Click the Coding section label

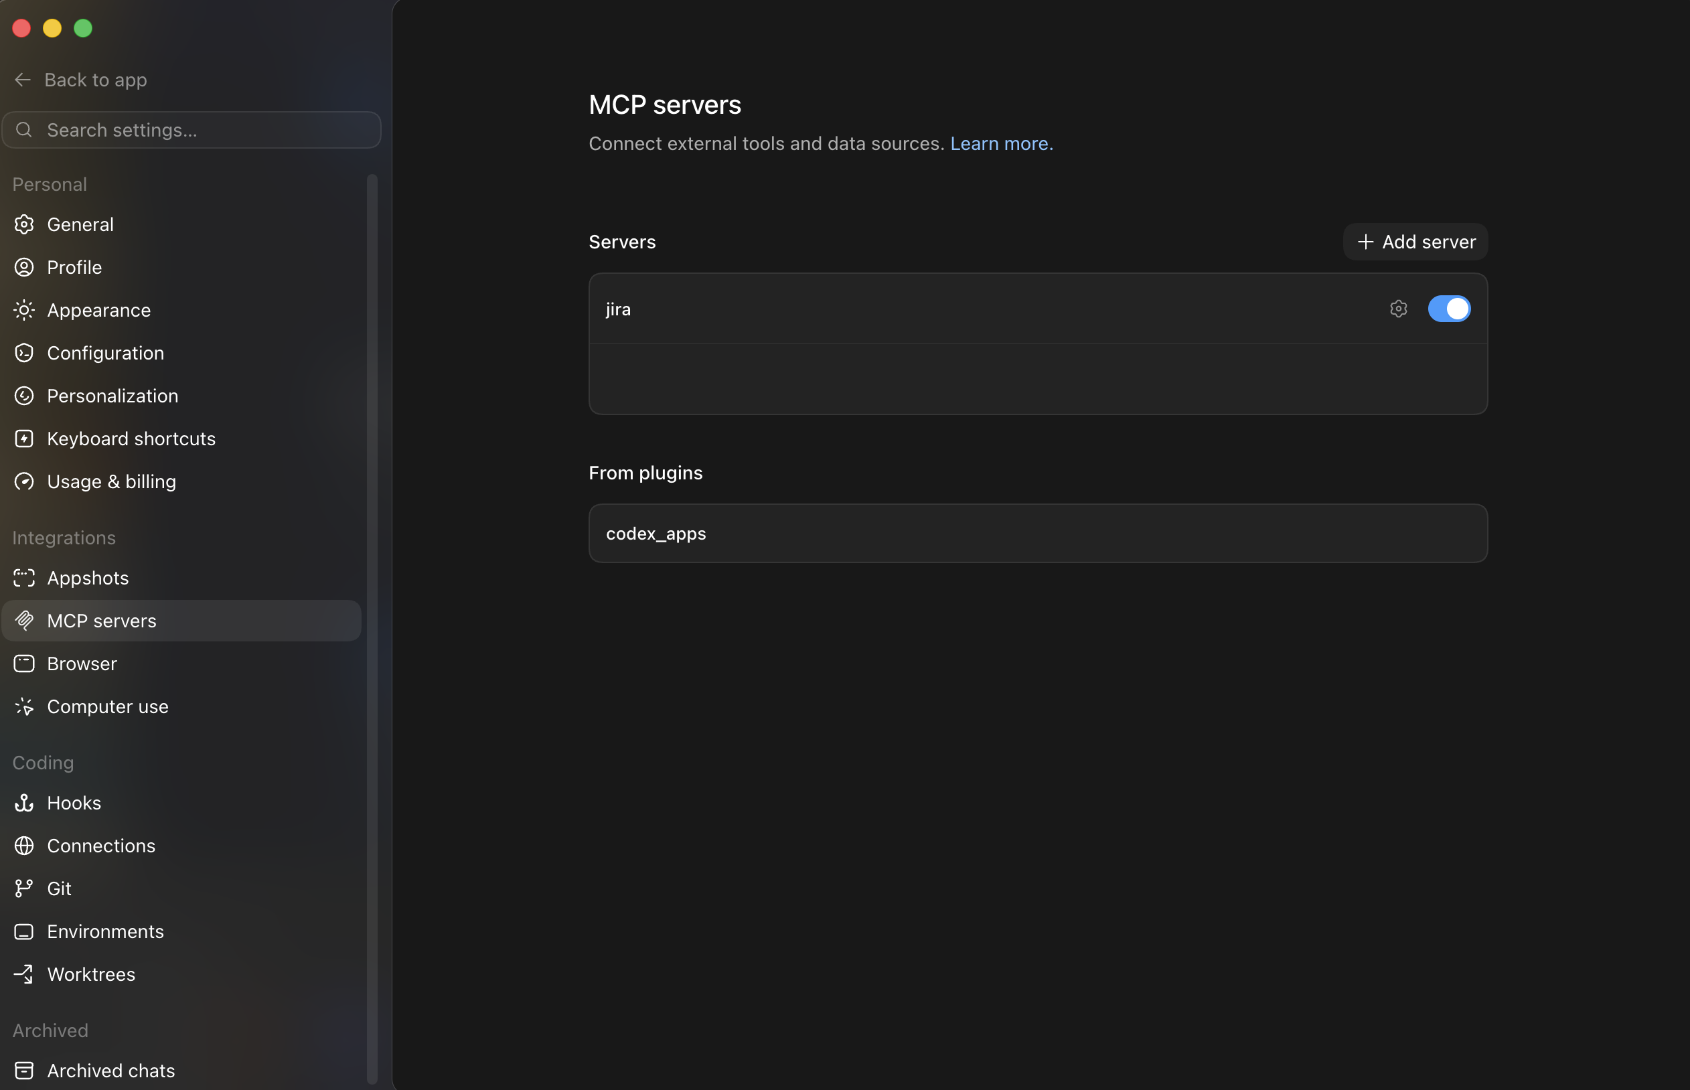(43, 763)
